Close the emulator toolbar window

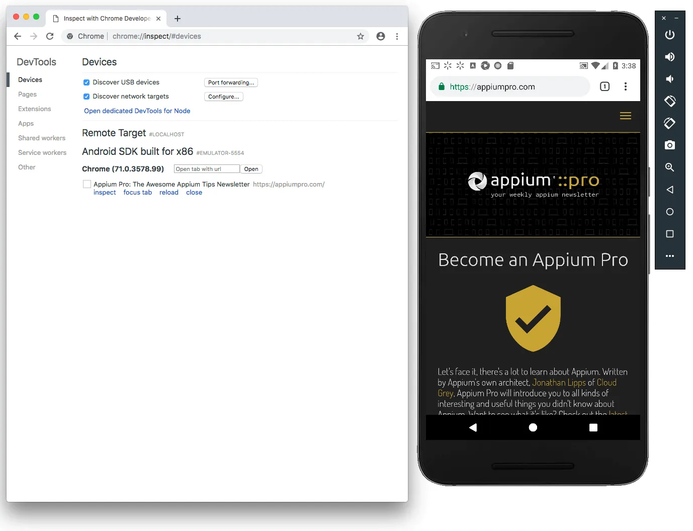[x=664, y=18]
